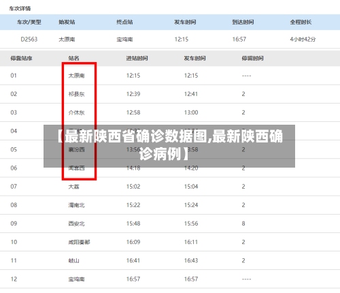This screenshot has height=293, width=340.
Task: Click the 全程时长 column header
Action: 301,22
